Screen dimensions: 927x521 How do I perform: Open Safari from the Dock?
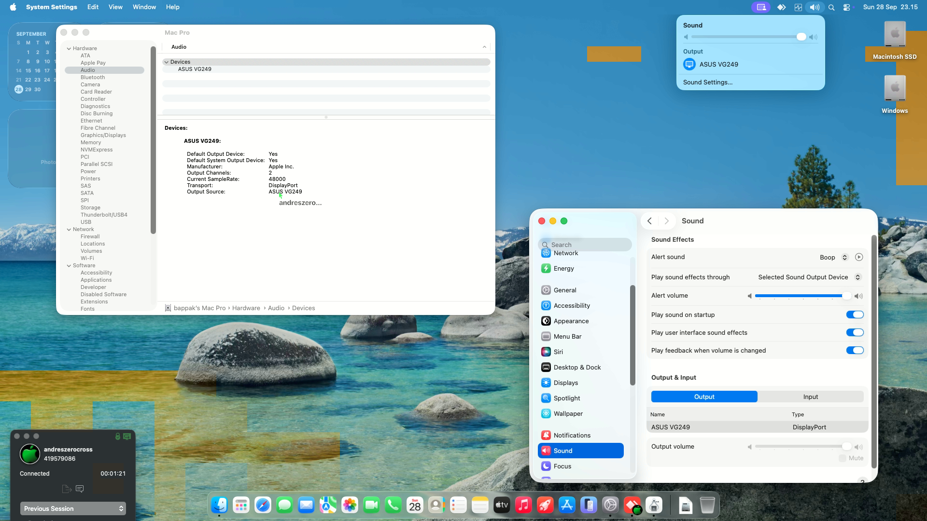(263, 505)
